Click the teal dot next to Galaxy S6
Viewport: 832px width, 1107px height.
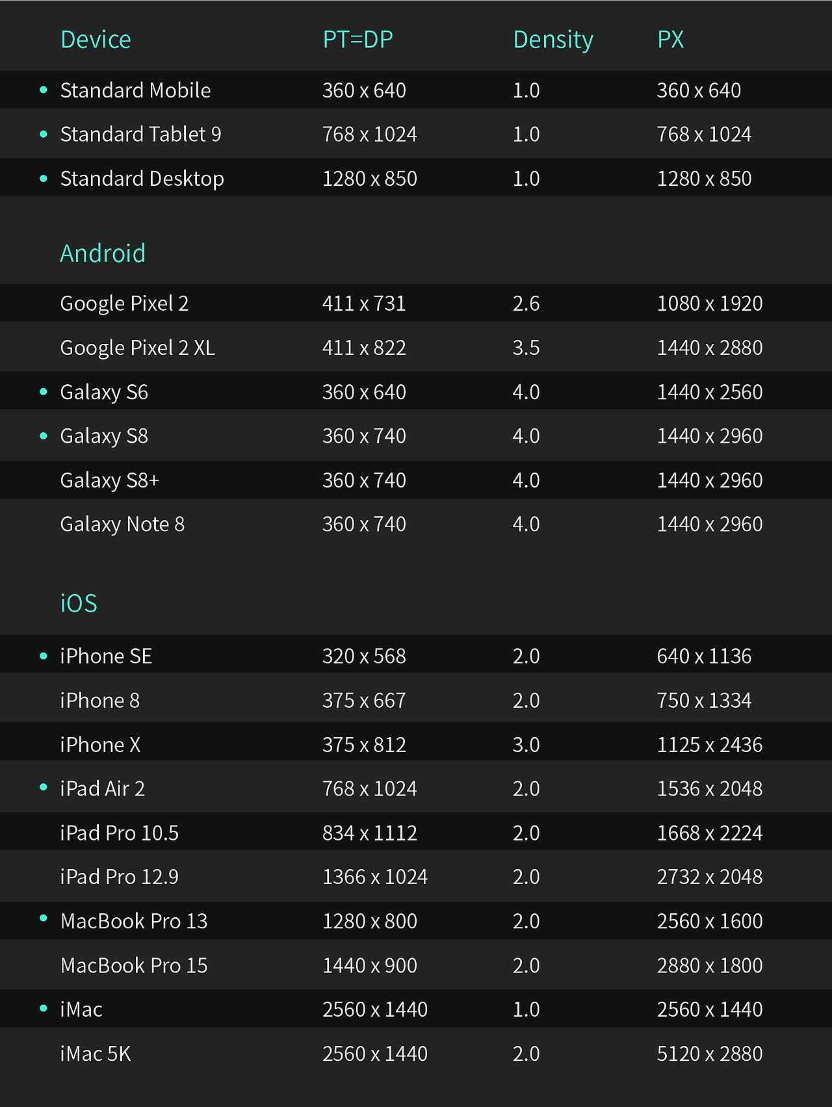click(44, 391)
